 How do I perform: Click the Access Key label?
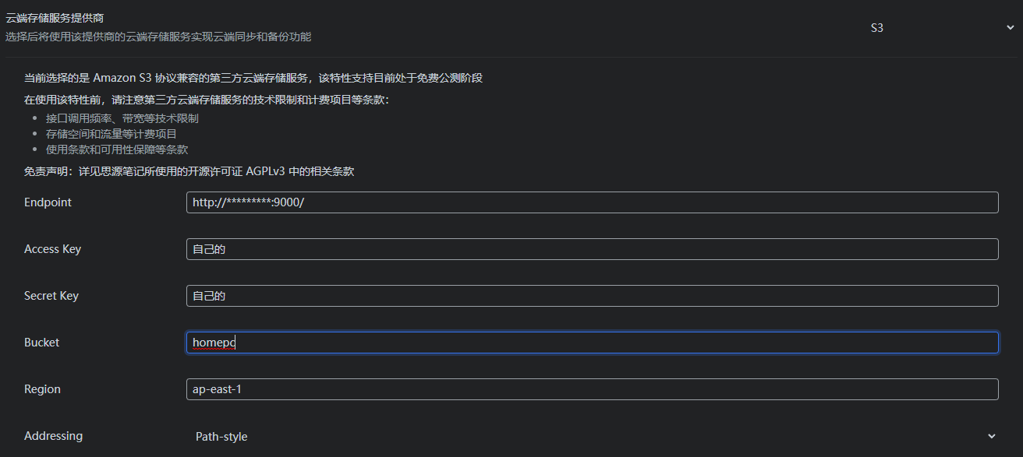52,249
